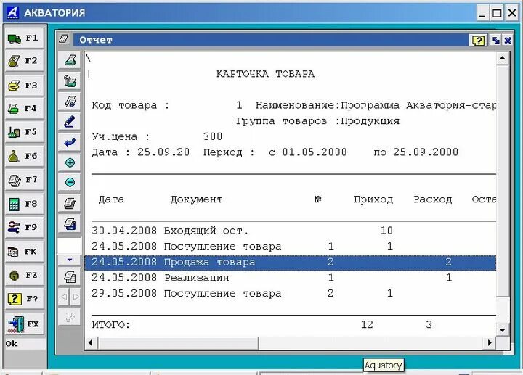Open the F4 sidebar button
This screenshot has width=523, height=375.
coord(25,109)
